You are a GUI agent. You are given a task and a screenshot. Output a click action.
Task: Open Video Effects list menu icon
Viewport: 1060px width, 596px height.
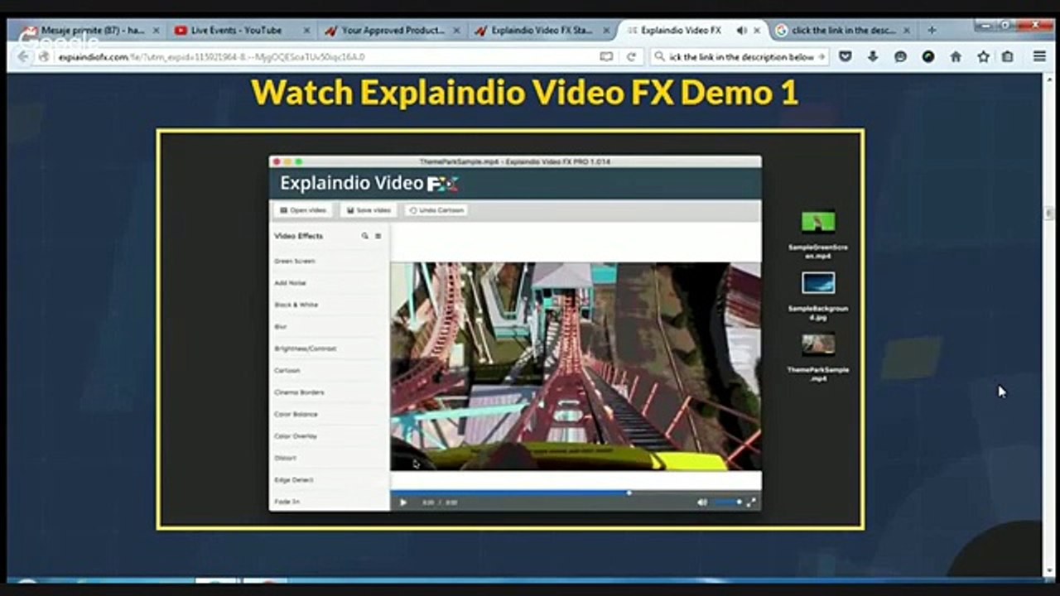[x=378, y=236]
